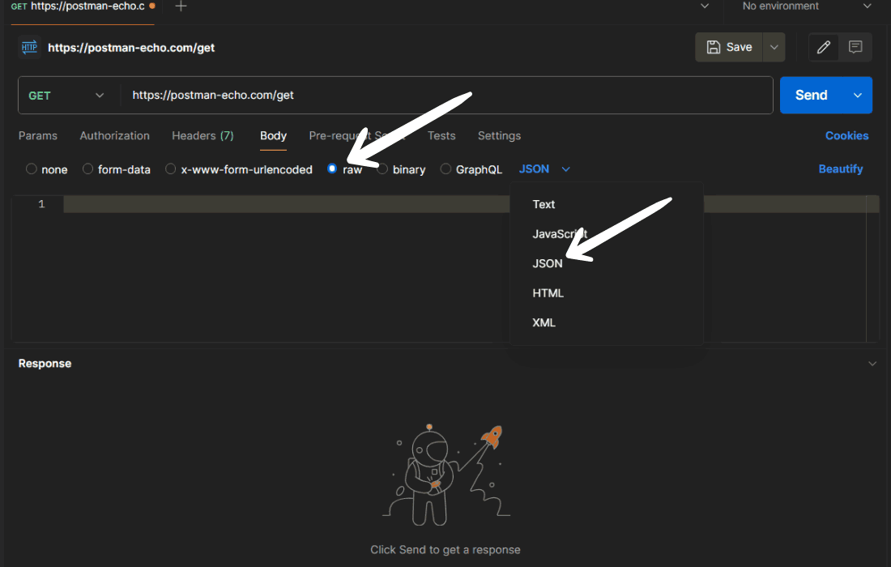Open the No environment dropdown
The image size is (891, 567).
pyautogui.click(x=806, y=6)
